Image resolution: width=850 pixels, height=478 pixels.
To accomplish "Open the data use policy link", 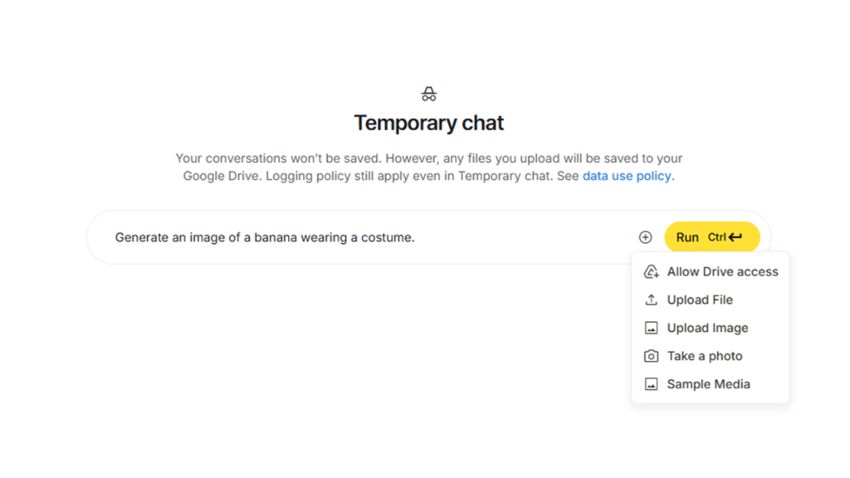I will (627, 176).
